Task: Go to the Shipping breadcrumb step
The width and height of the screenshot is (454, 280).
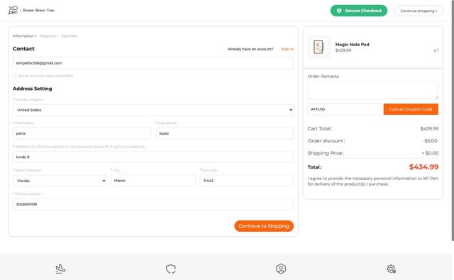Action: (x=48, y=36)
